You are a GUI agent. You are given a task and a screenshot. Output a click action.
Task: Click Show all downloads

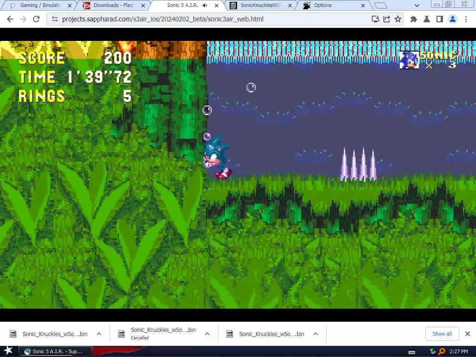[442, 334]
